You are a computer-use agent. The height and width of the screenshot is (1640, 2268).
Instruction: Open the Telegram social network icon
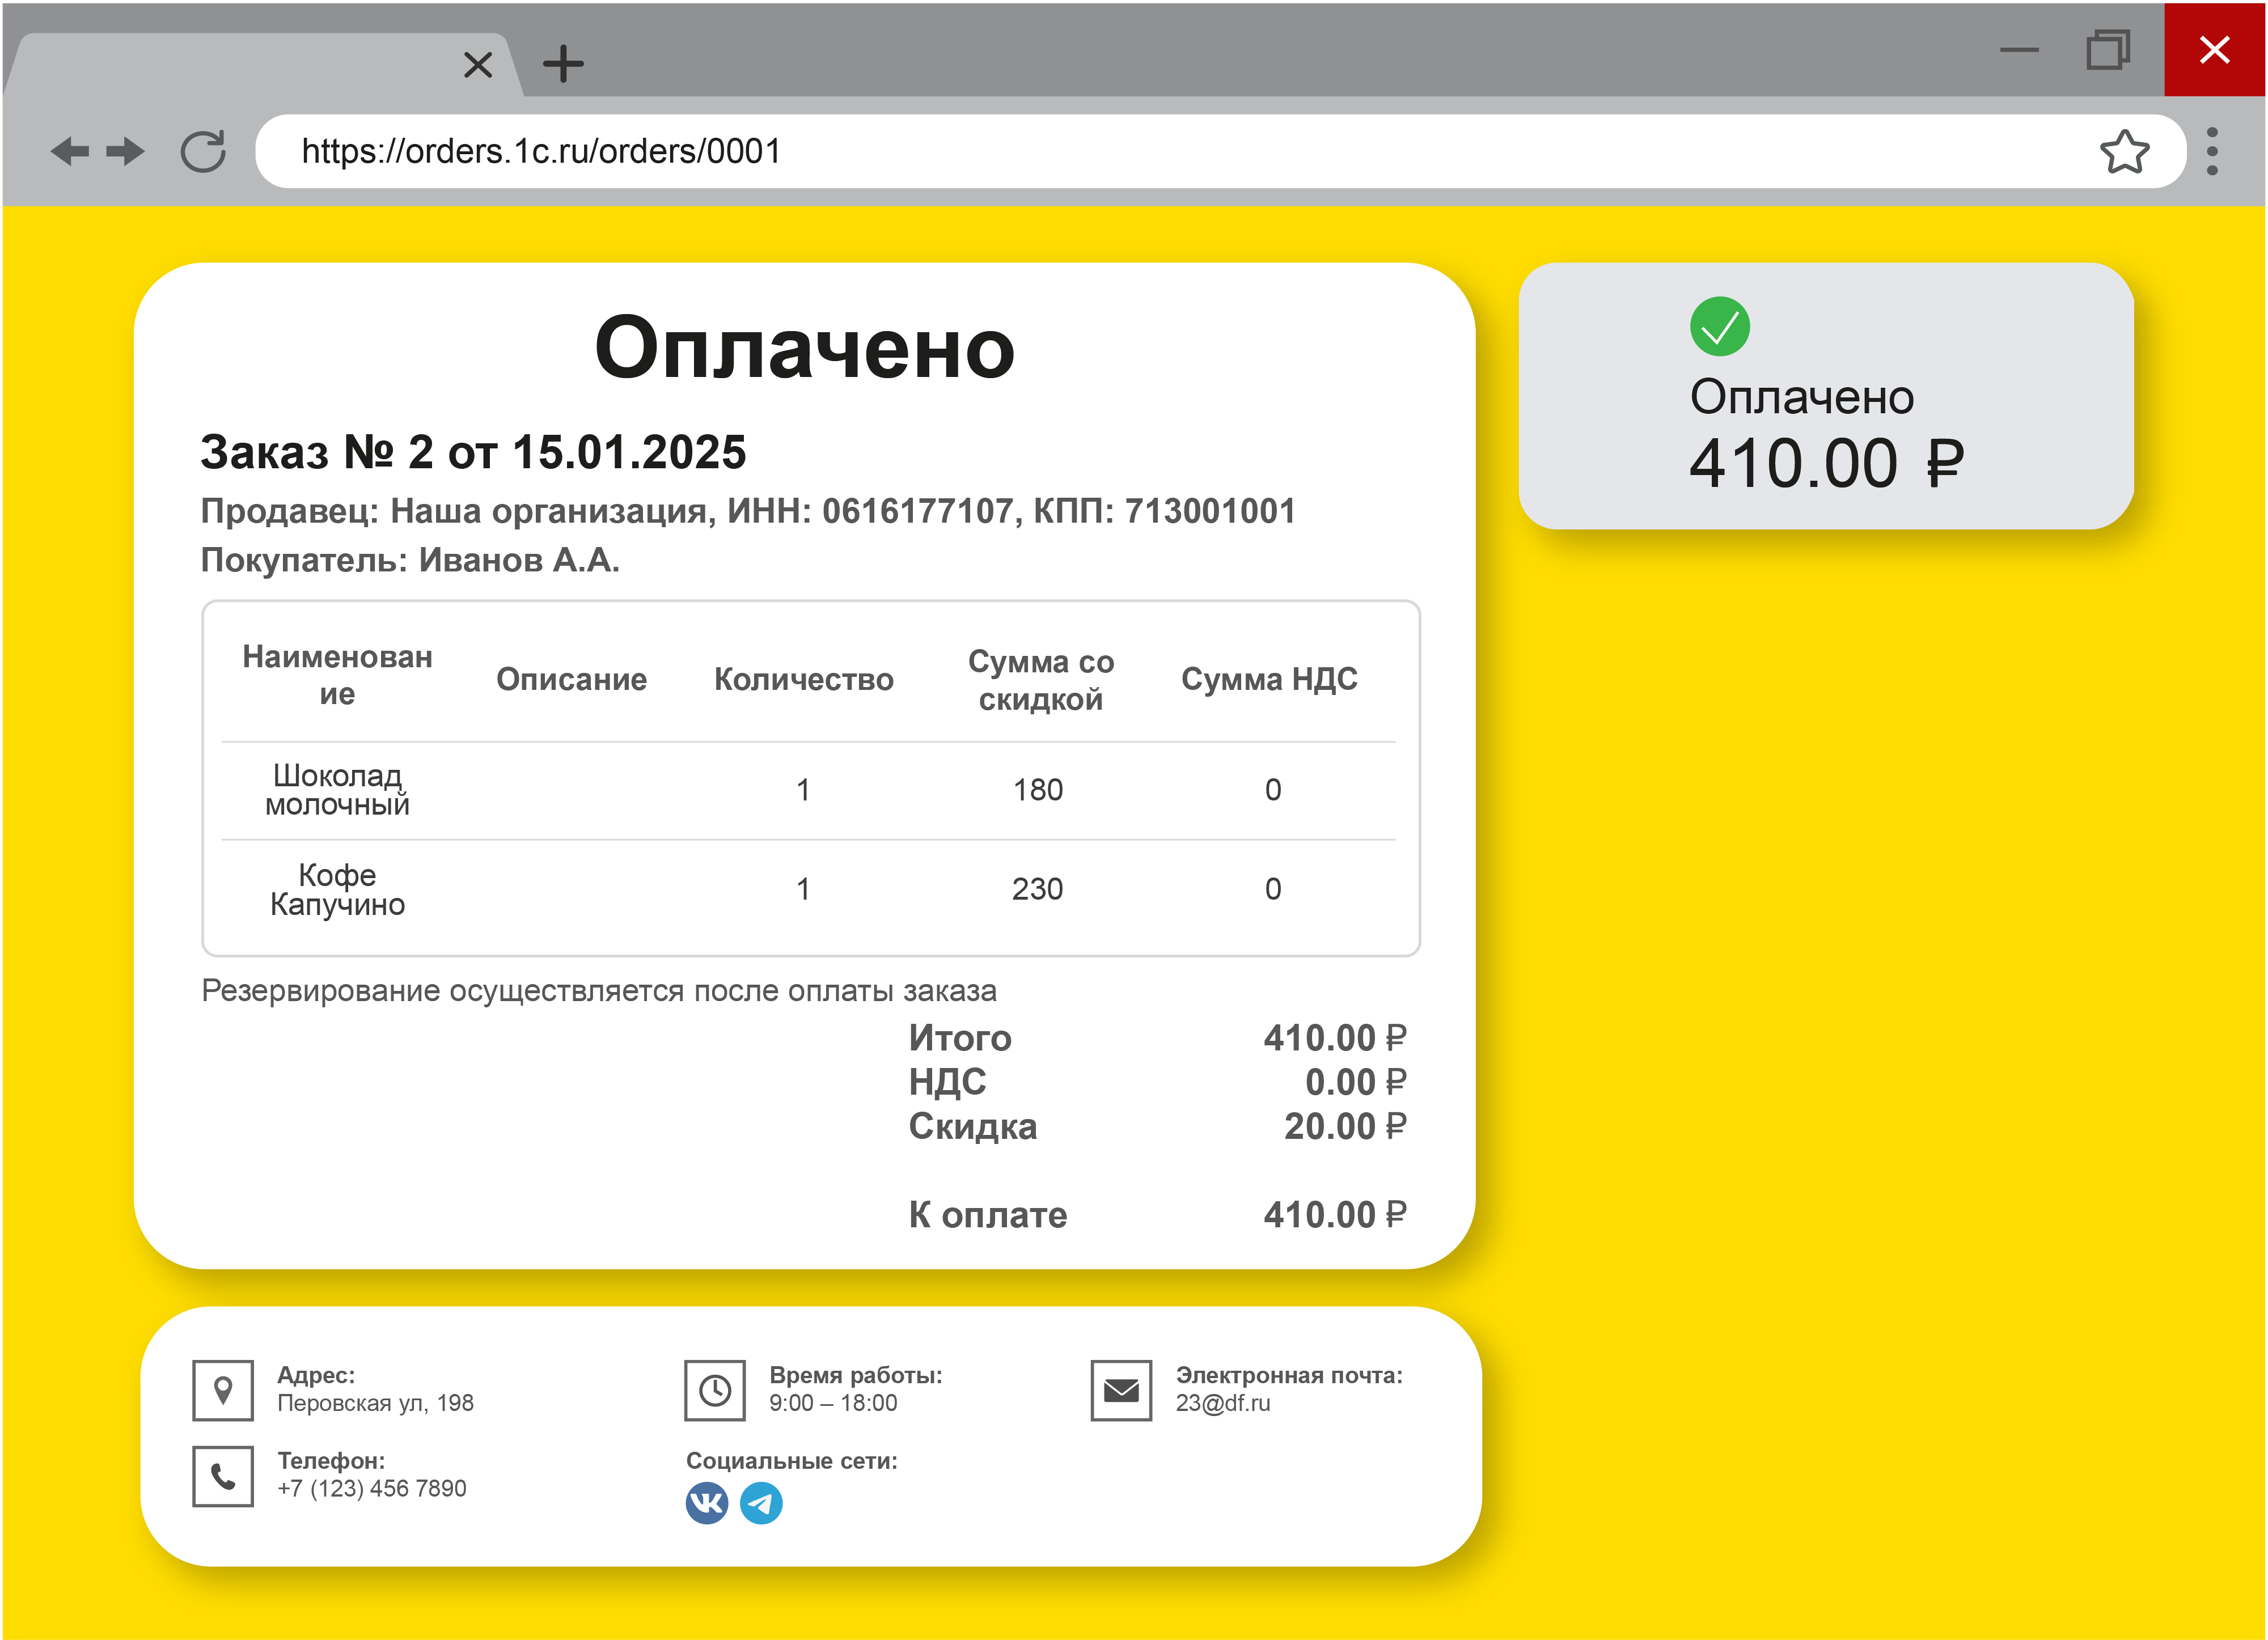pyautogui.click(x=761, y=1503)
